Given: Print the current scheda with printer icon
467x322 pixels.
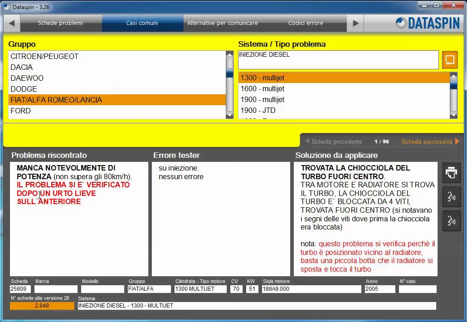Looking at the screenshot, I should [x=452, y=172].
